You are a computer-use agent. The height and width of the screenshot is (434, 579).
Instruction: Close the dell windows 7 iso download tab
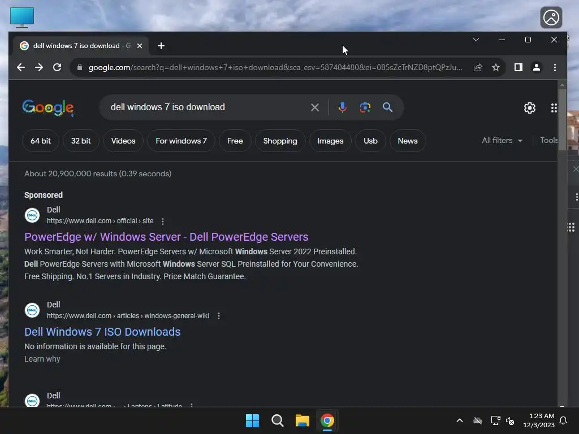click(x=140, y=46)
